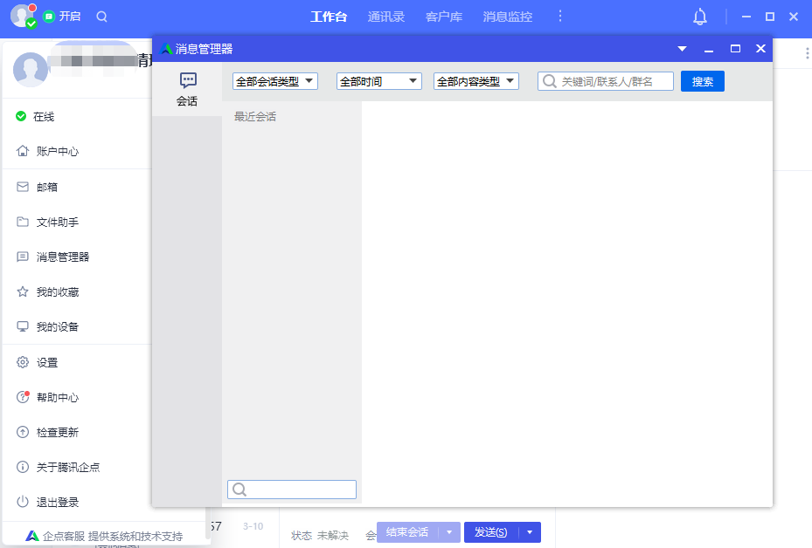Expand the 全部会话类型 dropdown

(x=273, y=80)
